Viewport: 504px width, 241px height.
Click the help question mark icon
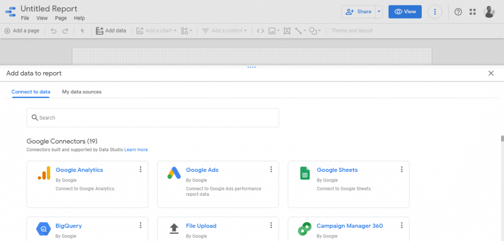tap(458, 12)
